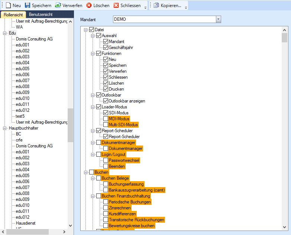Click the Speichern floppy disk icon
Screen dimensions: 291x235
click(28, 6)
